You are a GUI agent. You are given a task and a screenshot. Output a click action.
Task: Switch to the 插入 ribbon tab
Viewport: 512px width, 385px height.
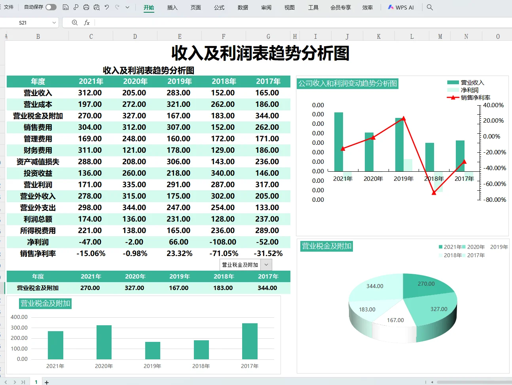172,8
